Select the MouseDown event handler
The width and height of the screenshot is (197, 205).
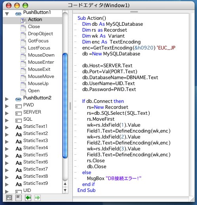click(x=41, y=55)
